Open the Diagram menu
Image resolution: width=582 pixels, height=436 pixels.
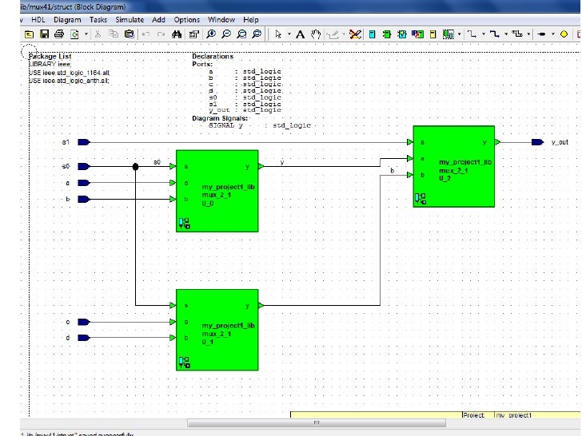pyautogui.click(x=67, y=19)
